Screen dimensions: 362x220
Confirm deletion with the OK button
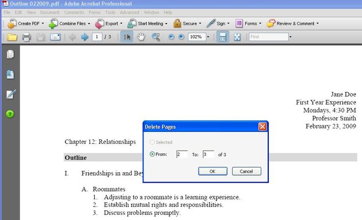point(213,171)
